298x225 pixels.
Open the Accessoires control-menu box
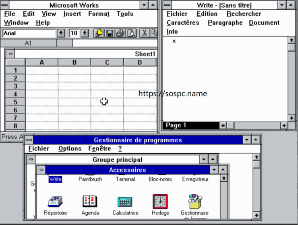(x=41, y=170)
